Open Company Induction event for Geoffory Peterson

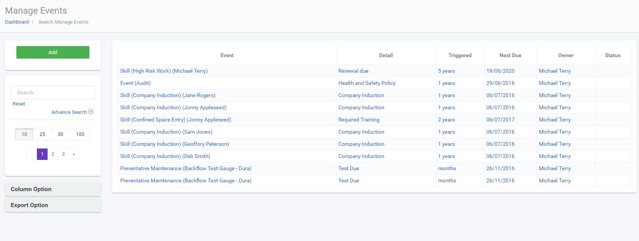175,144
